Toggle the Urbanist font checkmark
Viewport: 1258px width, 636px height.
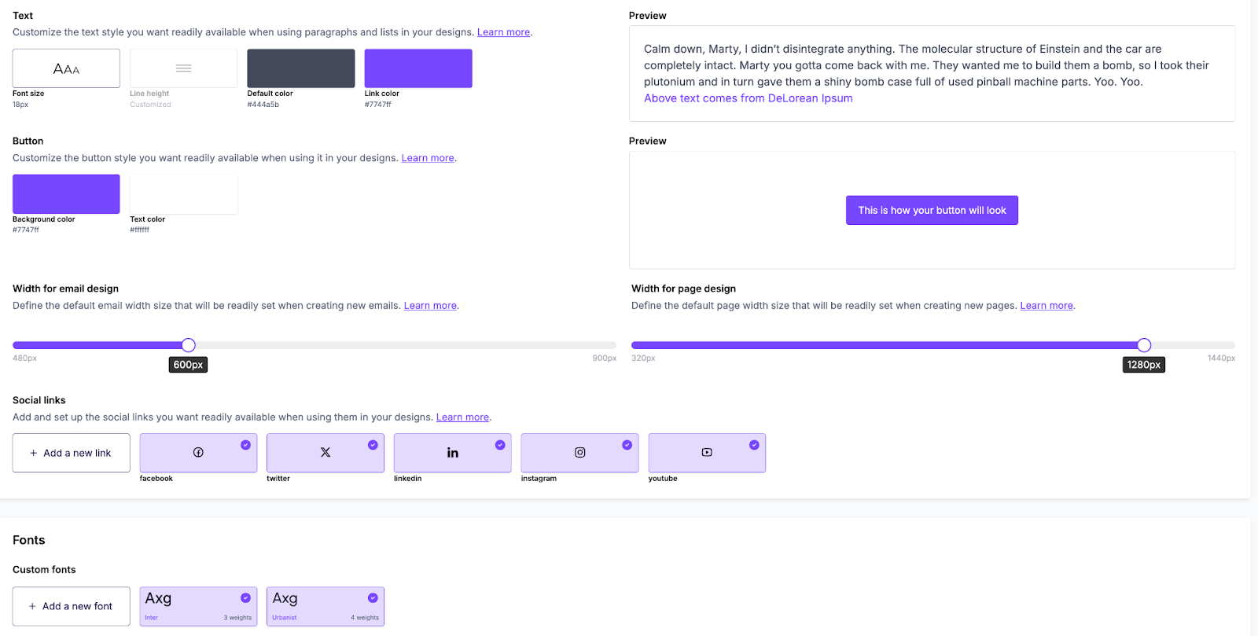tap(373, 598)
